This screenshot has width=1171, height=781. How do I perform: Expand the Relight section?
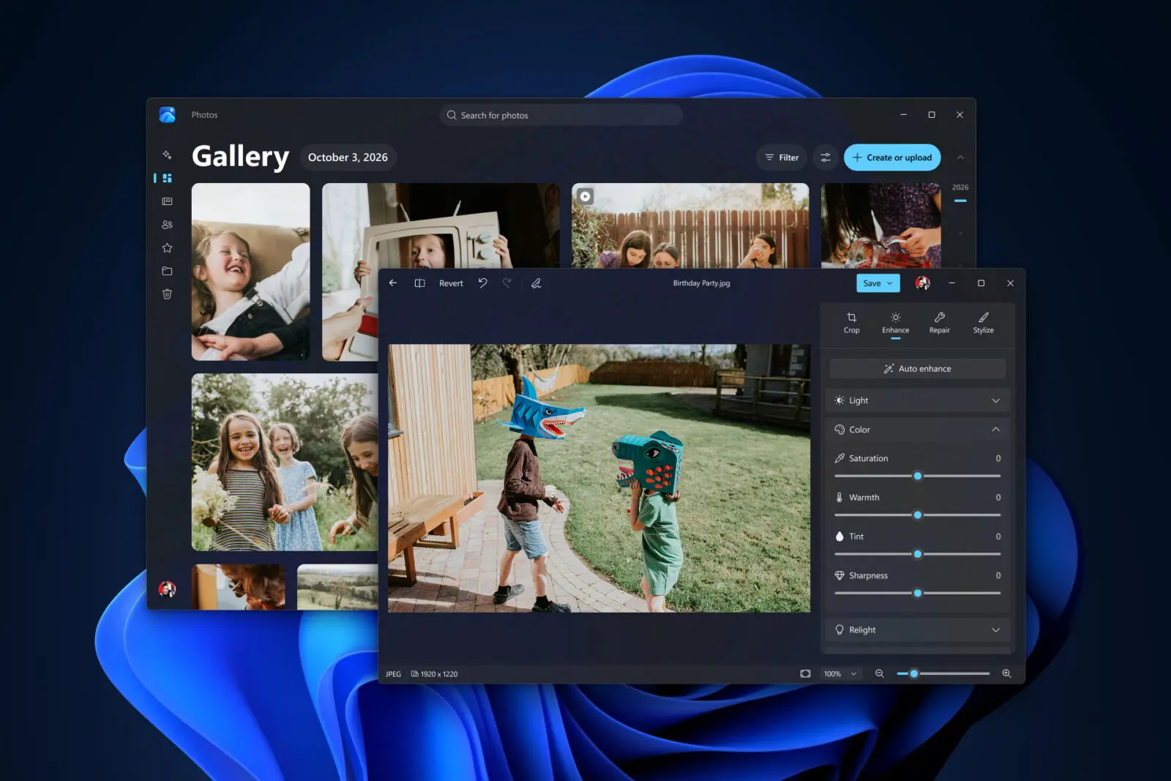click(918, 629)
